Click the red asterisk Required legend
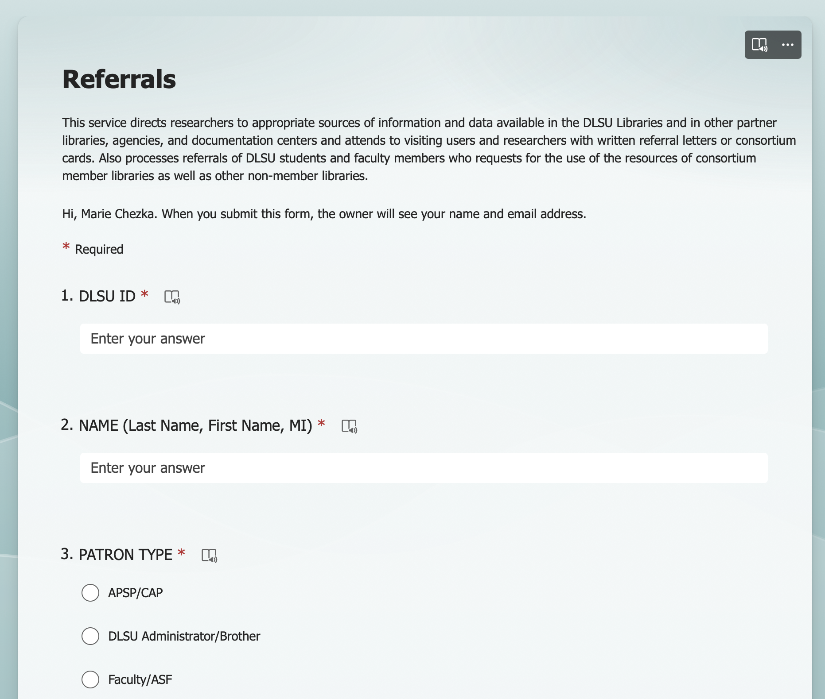825x699 pixels. coord(93,249)
